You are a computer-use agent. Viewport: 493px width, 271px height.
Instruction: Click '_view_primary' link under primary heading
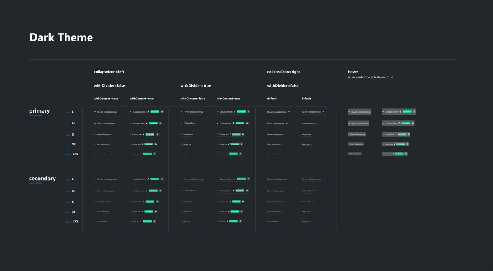pyautogui.click(x=35, y=115)
